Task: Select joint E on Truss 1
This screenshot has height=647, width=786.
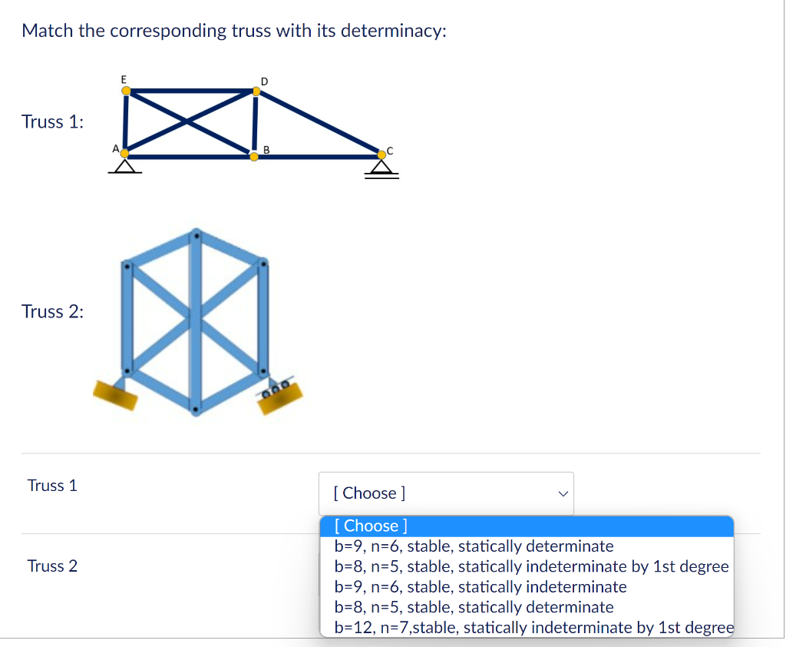Action: point(125,90)
